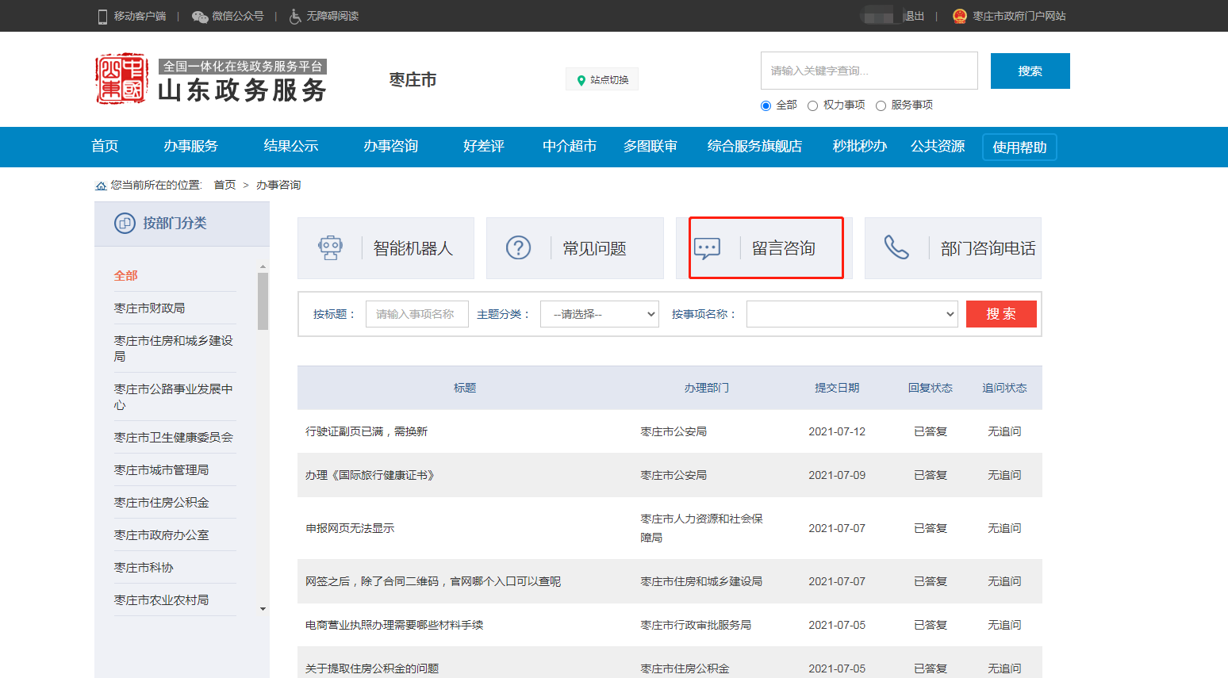Click the accessibility wheelchair icon
The image size is (1228, 678).
click(x=294, y=17)
